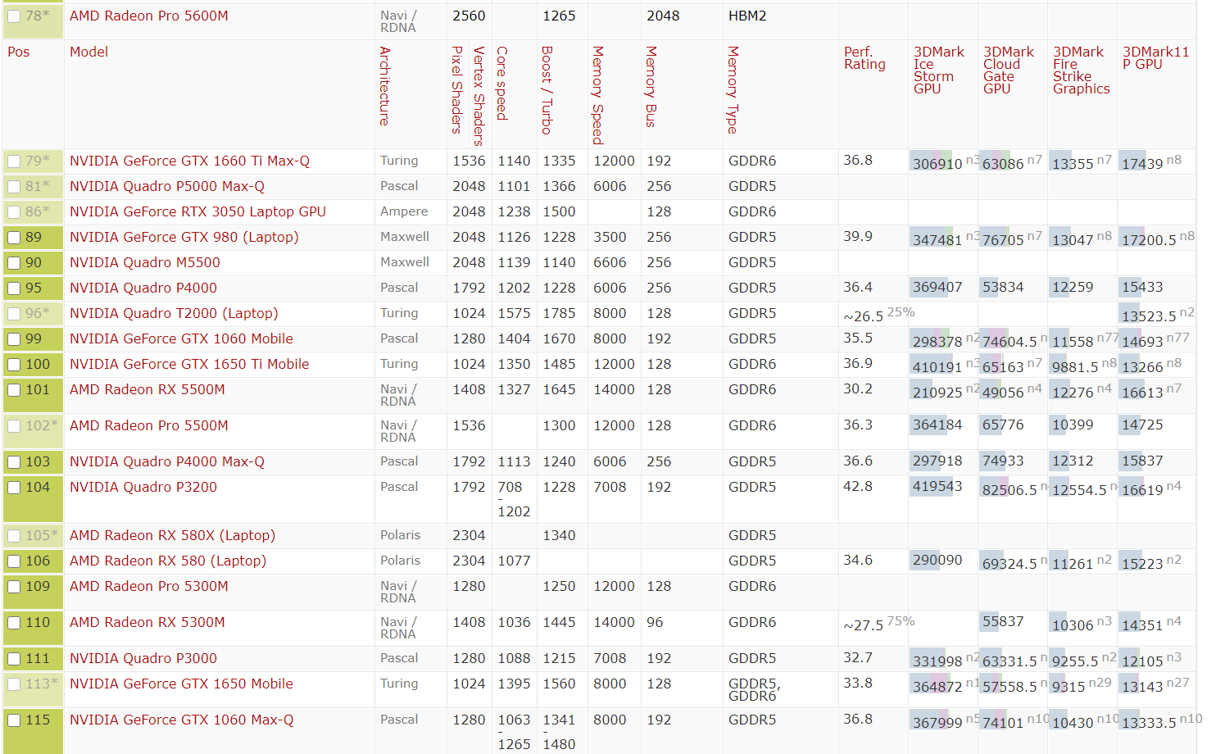The height and width of the screenshot is (754, 1216).
Task: Click 3DMark11 score 14725 for Radeon Pro 5500M
Action: 1142,425
